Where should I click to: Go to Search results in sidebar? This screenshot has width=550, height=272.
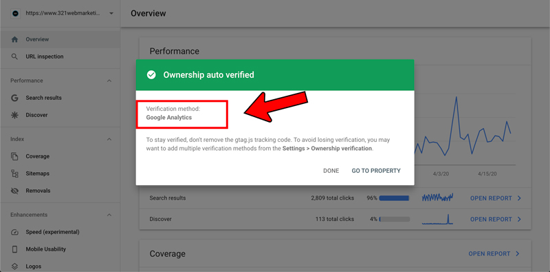click(60, 98)
